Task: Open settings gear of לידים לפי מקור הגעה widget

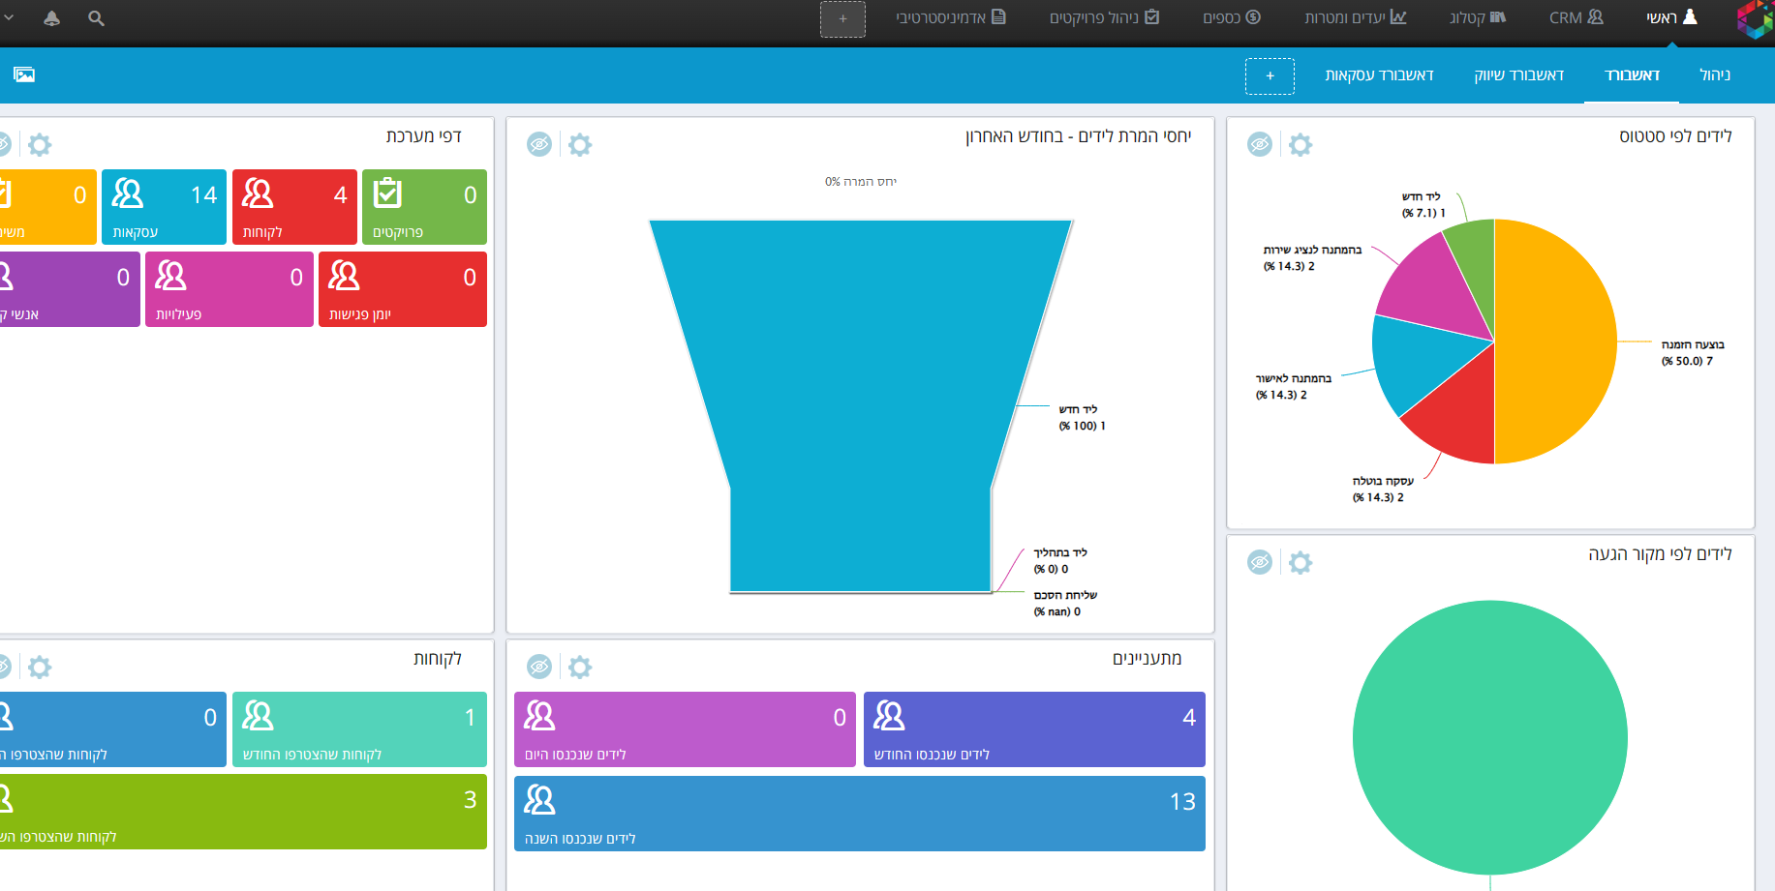Action: (1301, 562)
